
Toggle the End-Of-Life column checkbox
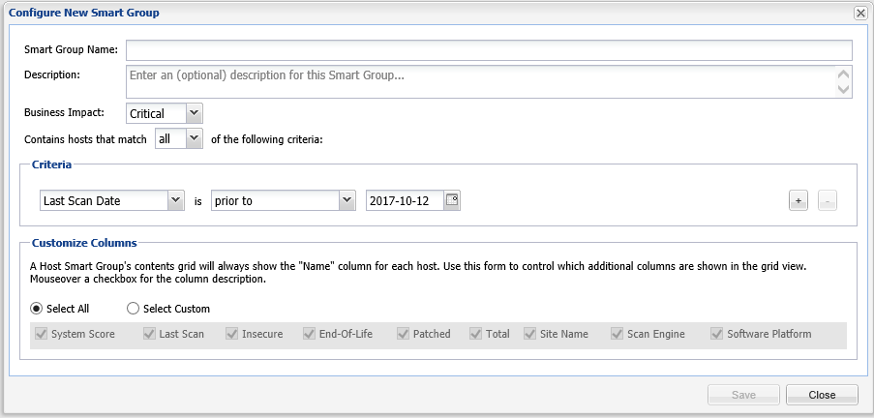308,334
